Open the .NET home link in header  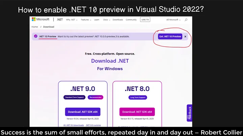click(x=60, y=20)
